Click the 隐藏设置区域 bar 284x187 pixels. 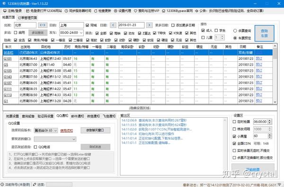click(140, 108)
